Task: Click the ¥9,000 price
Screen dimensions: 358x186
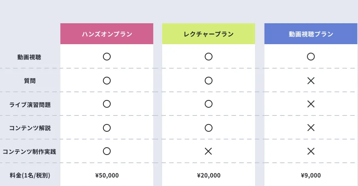Action: (x=310, y=175)
